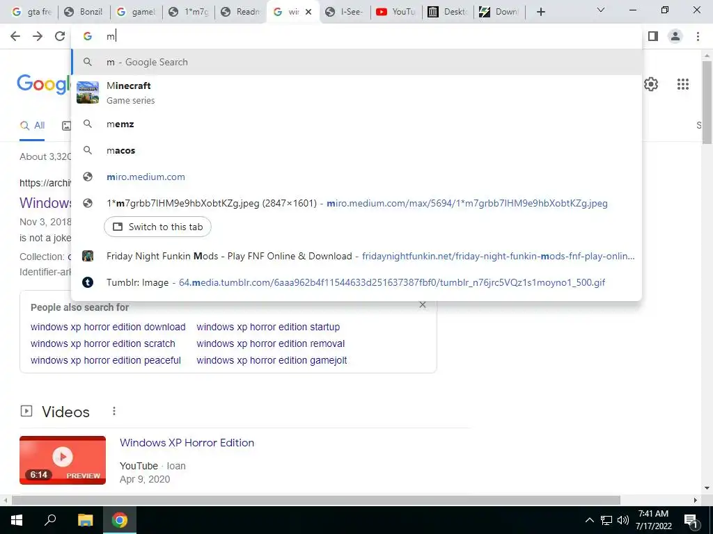
Task: Open 'windows xp horror edition startup' link
Action: pos(268,327)
